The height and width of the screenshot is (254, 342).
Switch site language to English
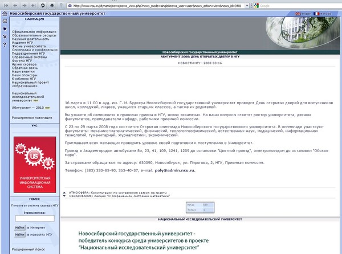tap(306, 14)
